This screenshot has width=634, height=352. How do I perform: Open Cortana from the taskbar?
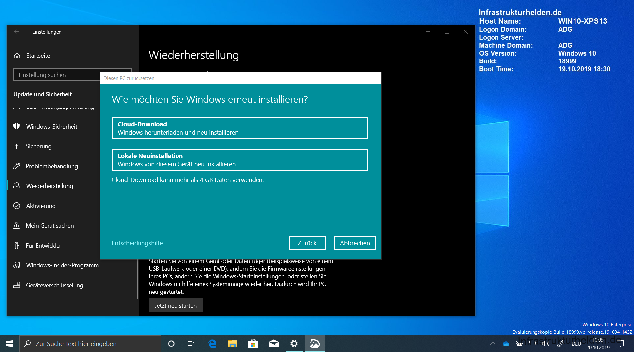coord(171,344)
